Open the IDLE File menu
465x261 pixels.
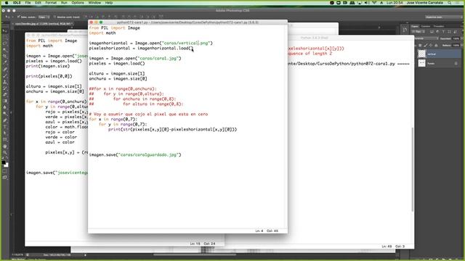click(28, 3)
